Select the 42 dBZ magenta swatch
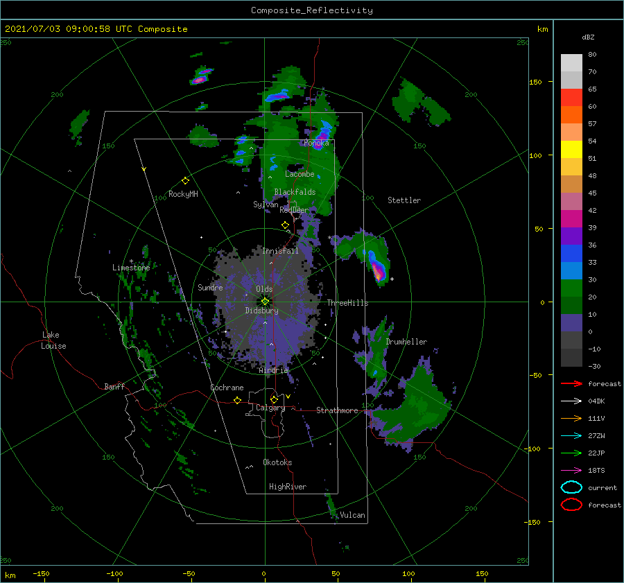 [571, 218]
